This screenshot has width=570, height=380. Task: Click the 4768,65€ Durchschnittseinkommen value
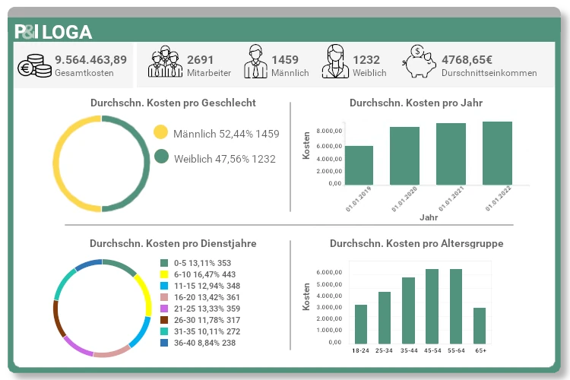tap(467, 59)
